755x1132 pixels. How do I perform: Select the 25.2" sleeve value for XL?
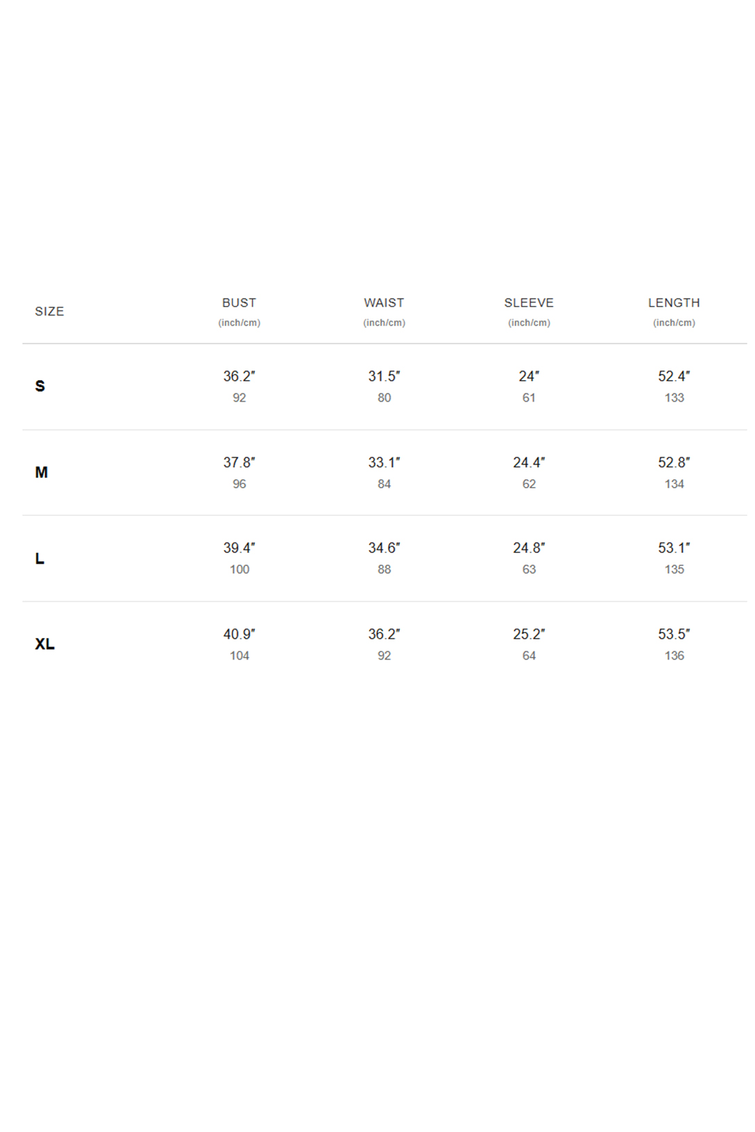pyautogui.click(x=529, y=634)
